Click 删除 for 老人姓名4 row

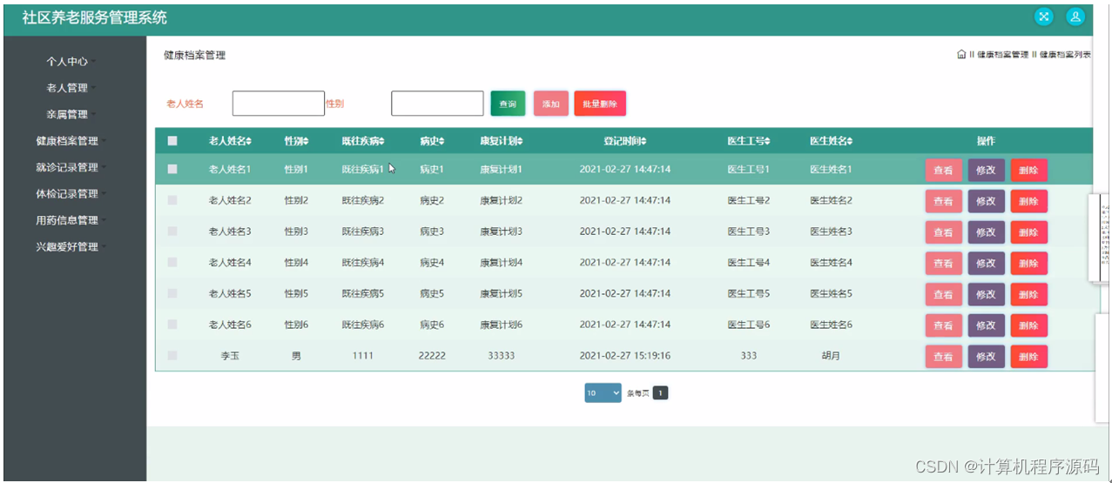(x=1028, y=264)
